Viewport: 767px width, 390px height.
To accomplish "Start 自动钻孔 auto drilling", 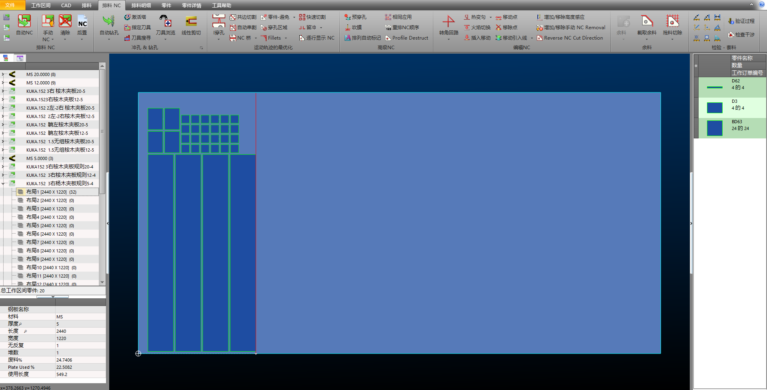I will 109,25.
